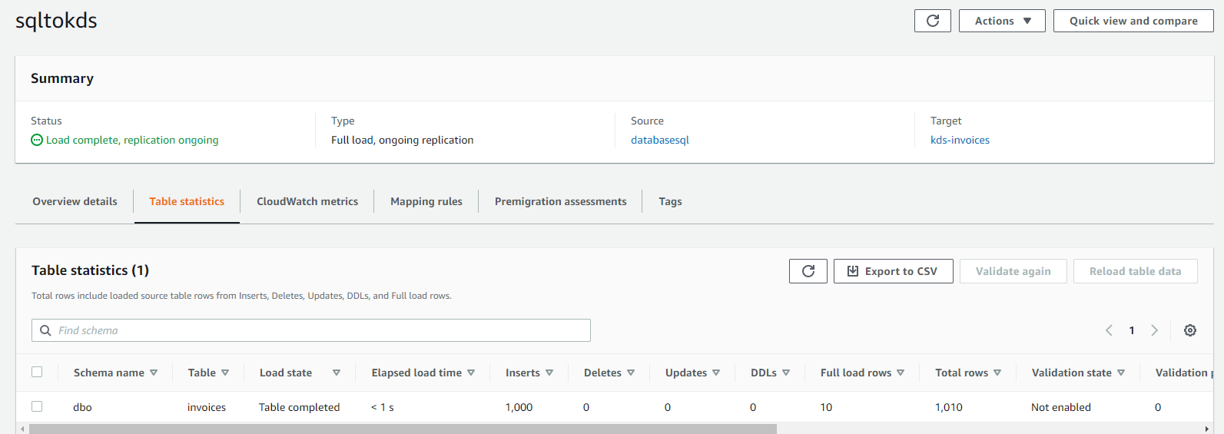Refresh the Table statistics panel

tap(808, 271)
